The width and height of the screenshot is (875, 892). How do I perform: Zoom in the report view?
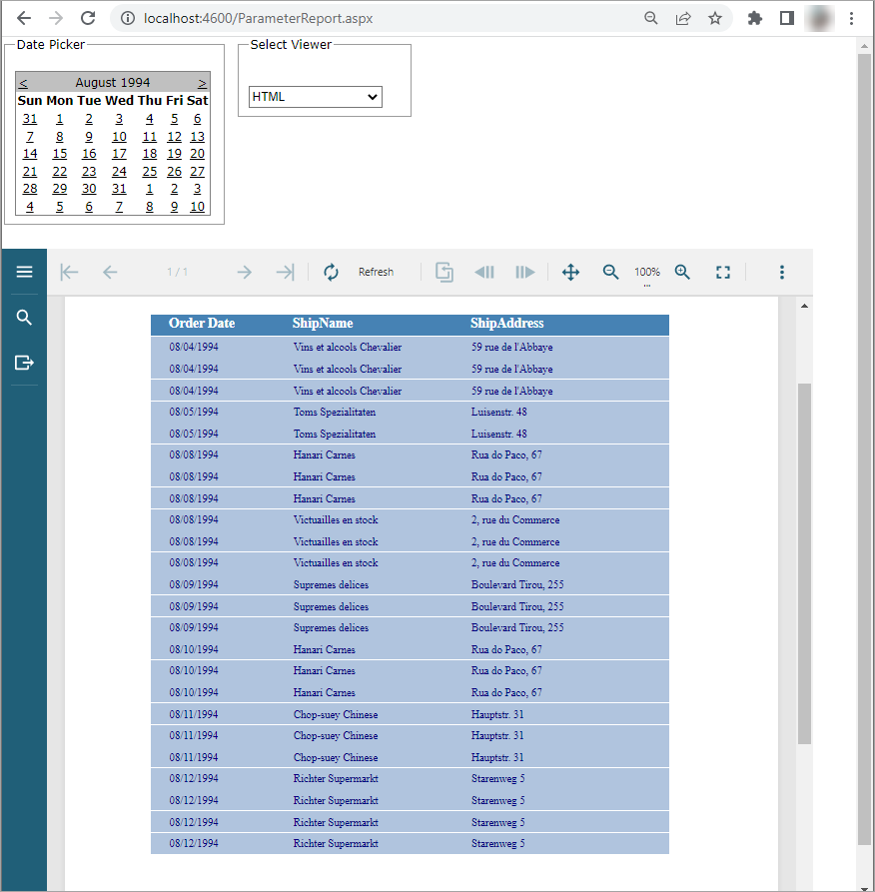[x=682, y=273]
